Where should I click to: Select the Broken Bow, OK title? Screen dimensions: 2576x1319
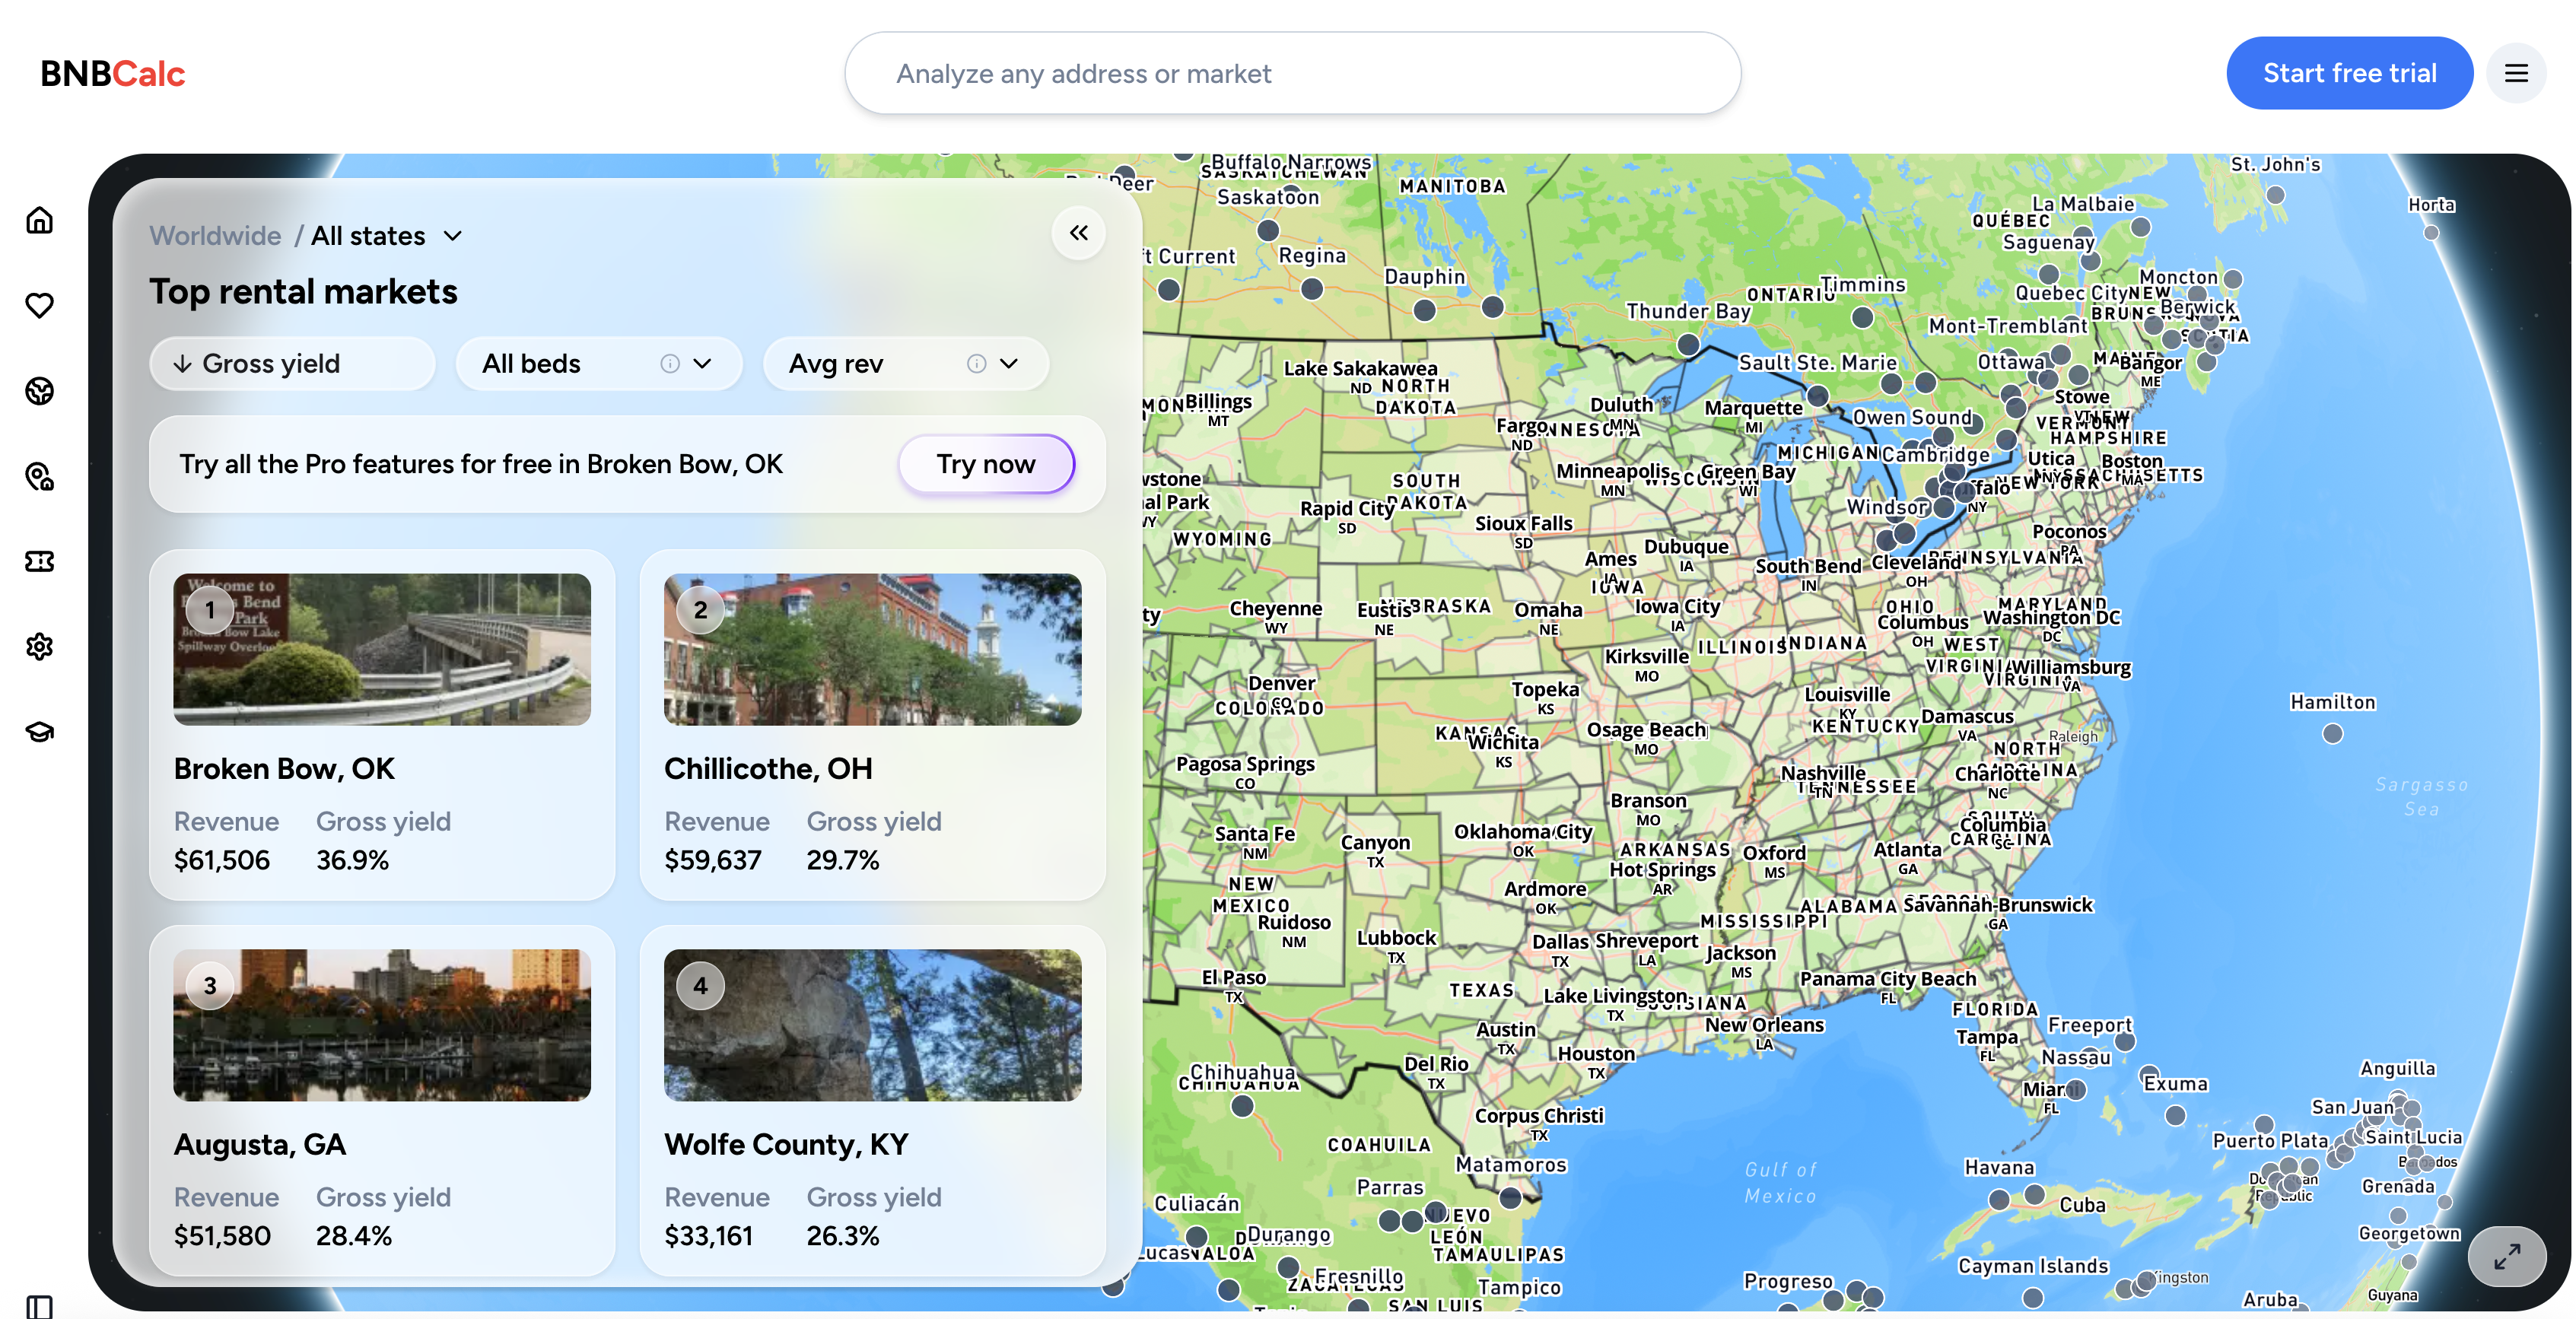[x=284, y=769]
